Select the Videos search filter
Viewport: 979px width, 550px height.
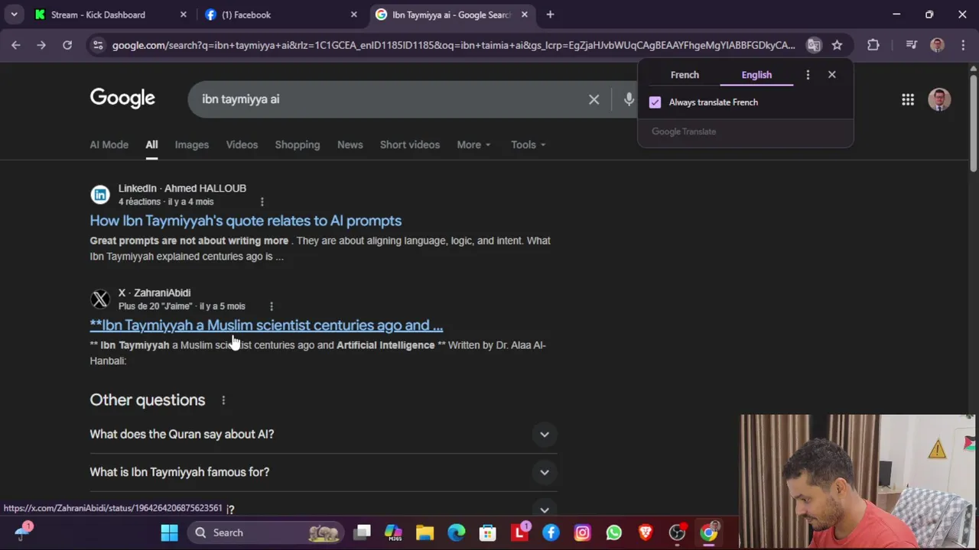242,144
